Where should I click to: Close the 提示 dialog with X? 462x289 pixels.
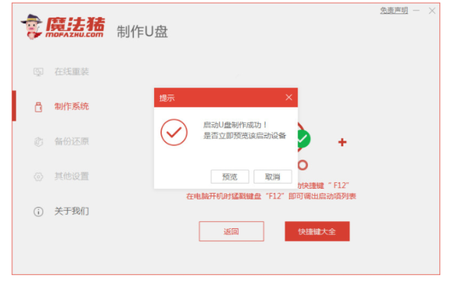coord(289,98)
